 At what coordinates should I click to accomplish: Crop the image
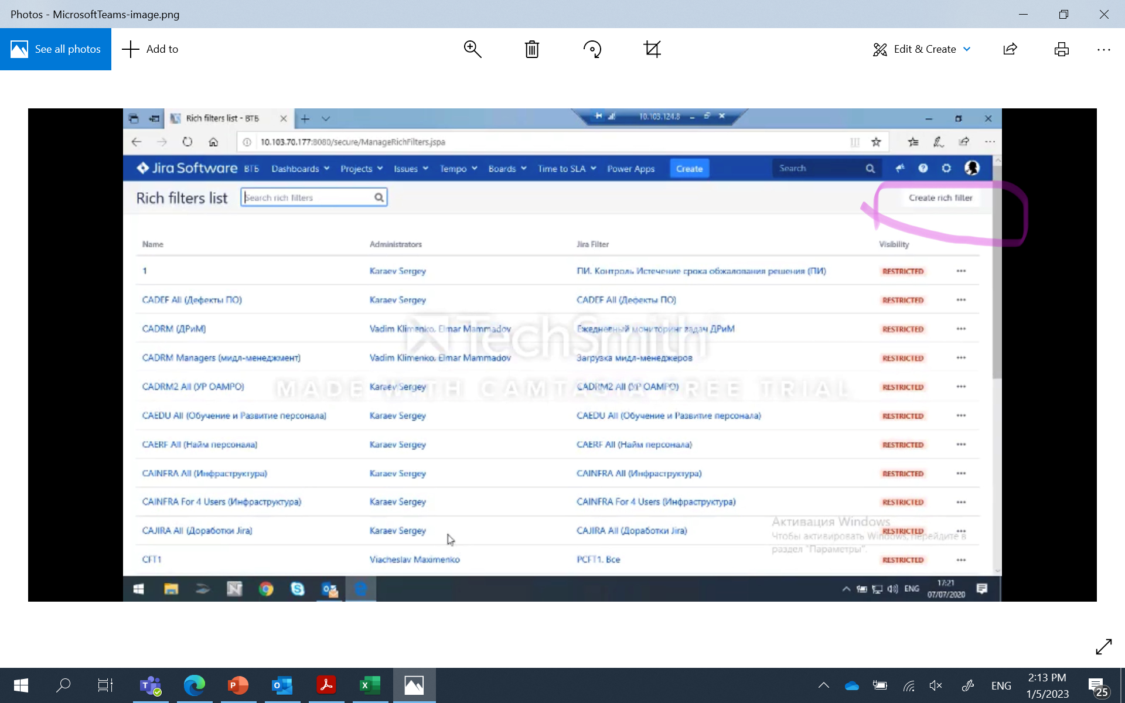point(652,49)
